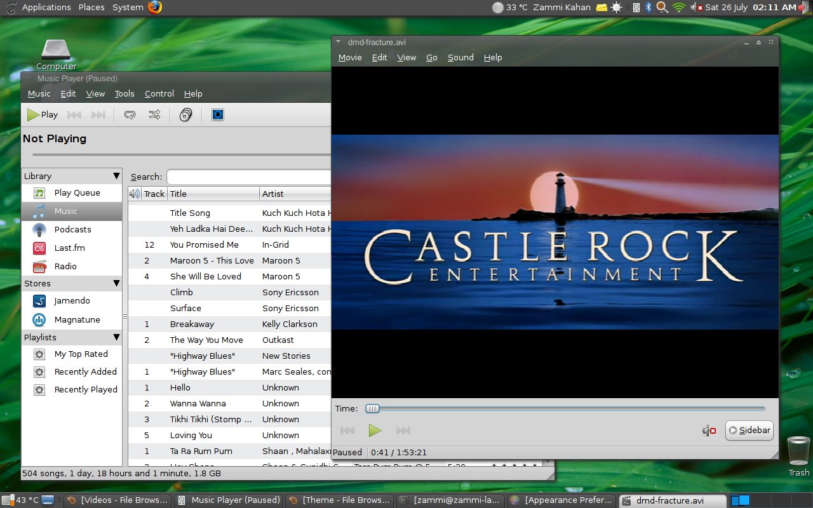Open My Top Rated playlist
This screenshot has height=508, width=813.
(x=71, y=354)
